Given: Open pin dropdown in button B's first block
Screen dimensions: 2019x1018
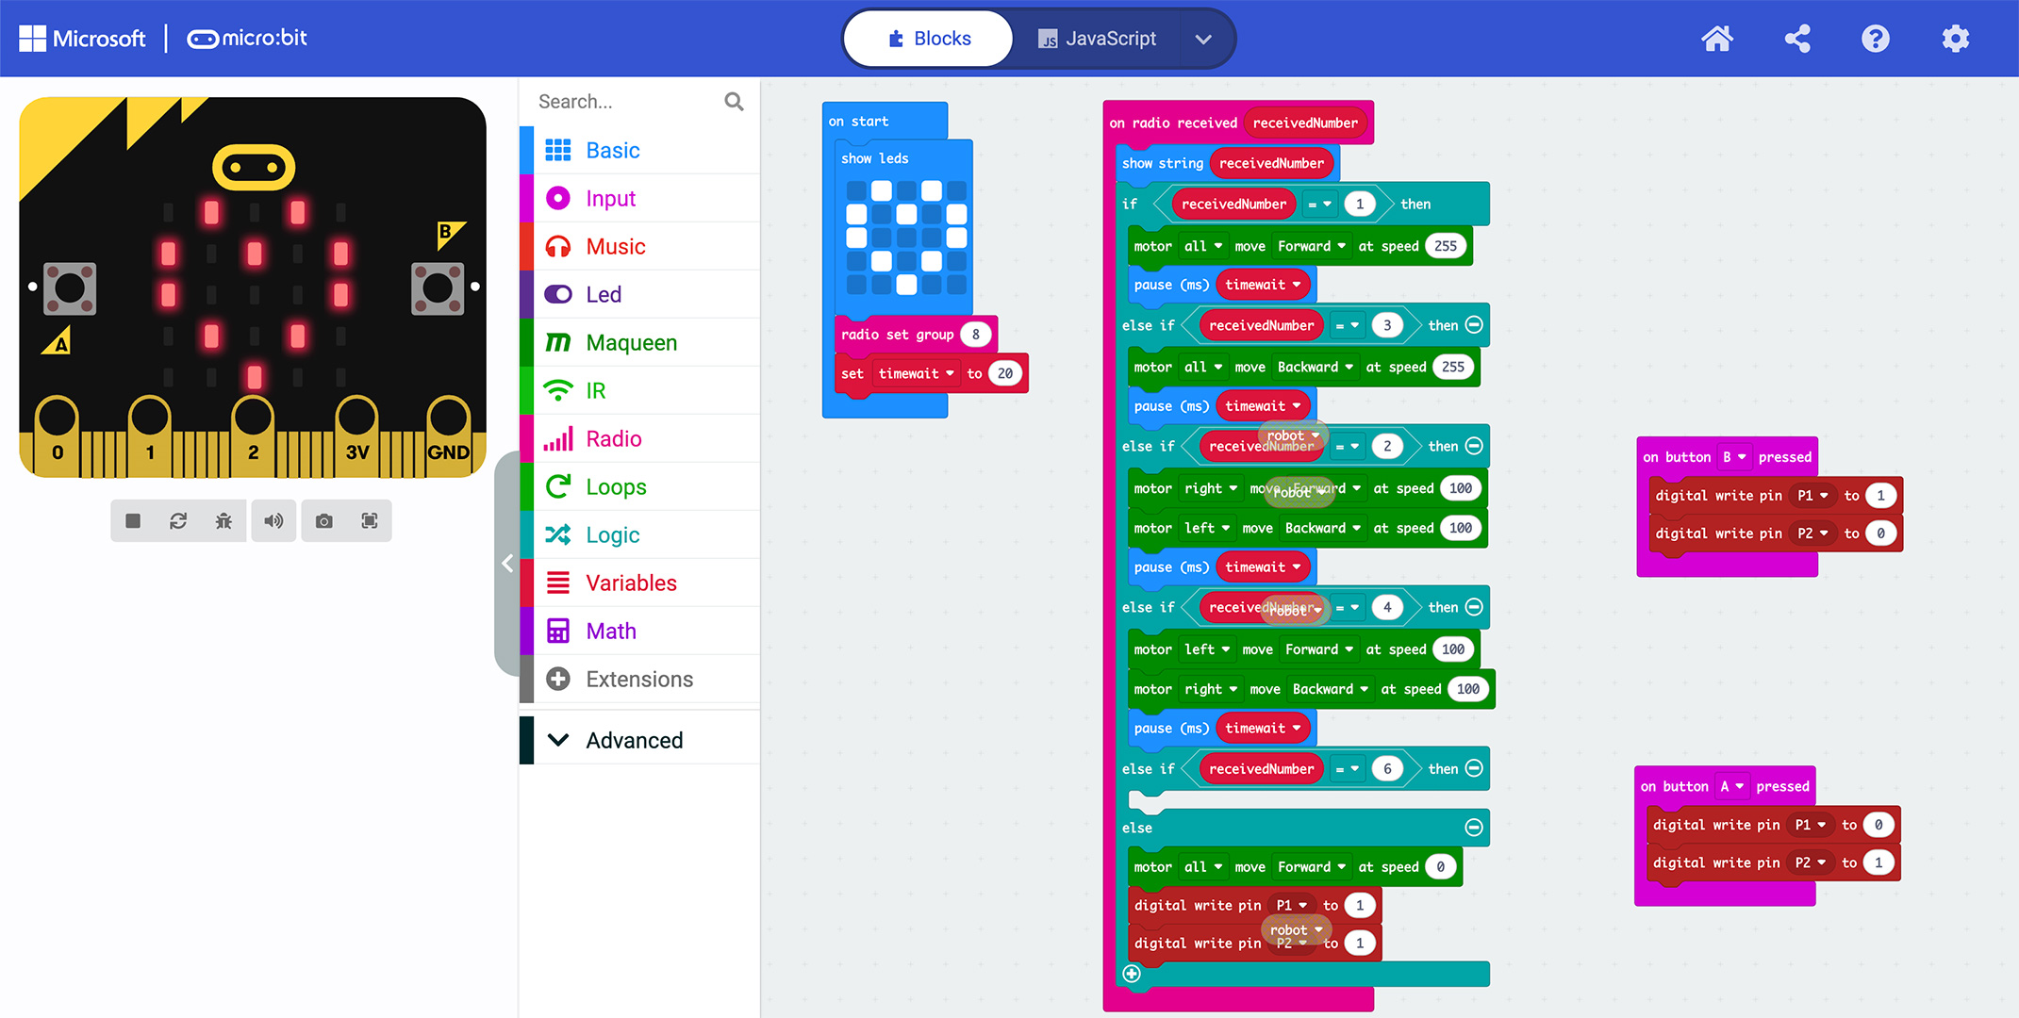Looking at the screenshot, I should 1812,496.
